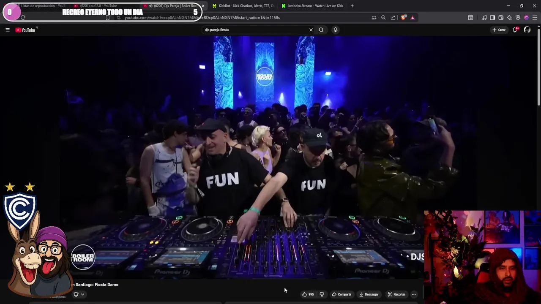The image size is (541, 304).
Task: Click the purple profile circle in toolbar
Action: (x=526, y=18)
